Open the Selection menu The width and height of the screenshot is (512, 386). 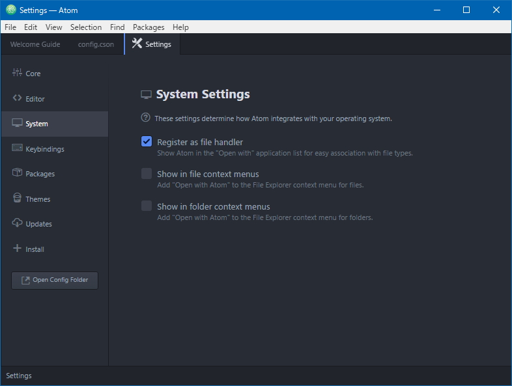click(x=86, y=27)
